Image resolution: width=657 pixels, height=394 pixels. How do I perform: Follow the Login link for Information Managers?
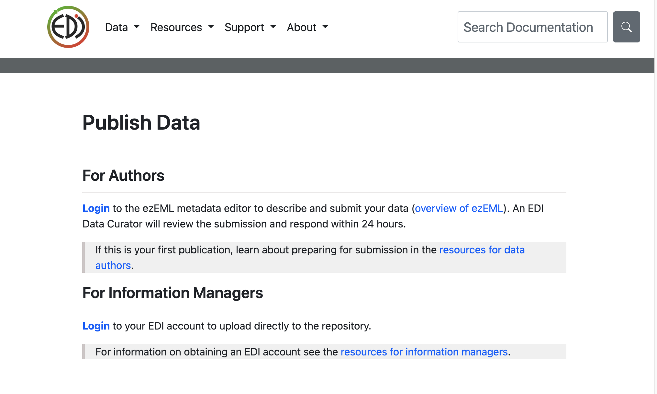tap(96, 326)
